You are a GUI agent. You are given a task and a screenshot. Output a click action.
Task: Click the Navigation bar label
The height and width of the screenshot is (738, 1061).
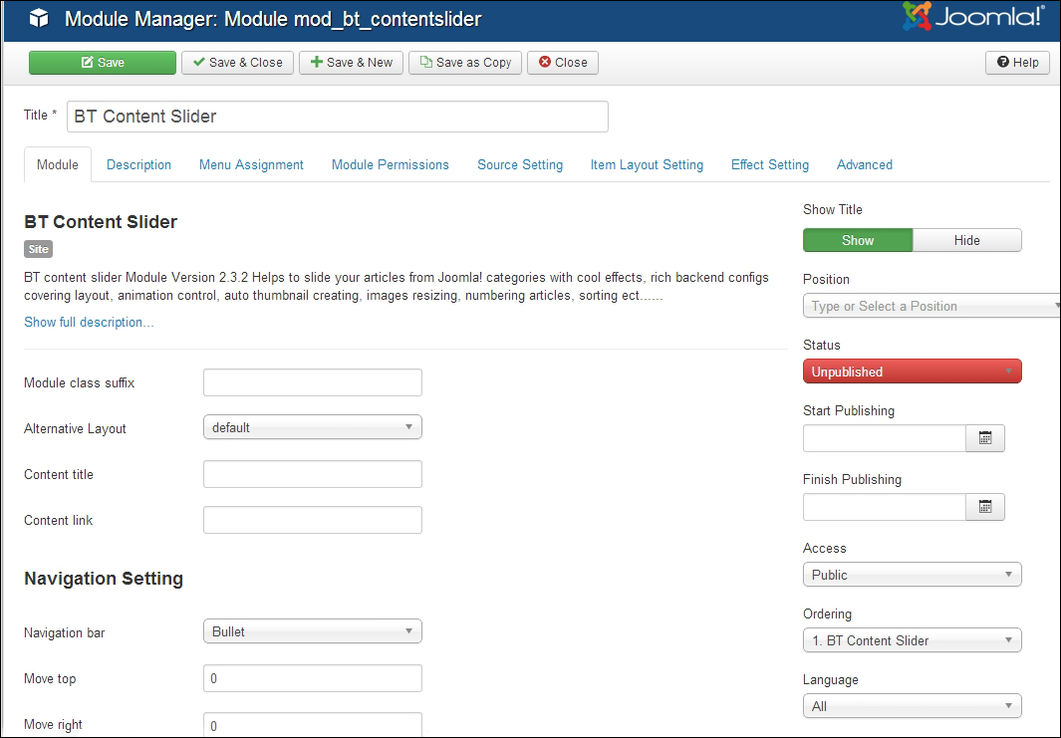click(65, 633)
